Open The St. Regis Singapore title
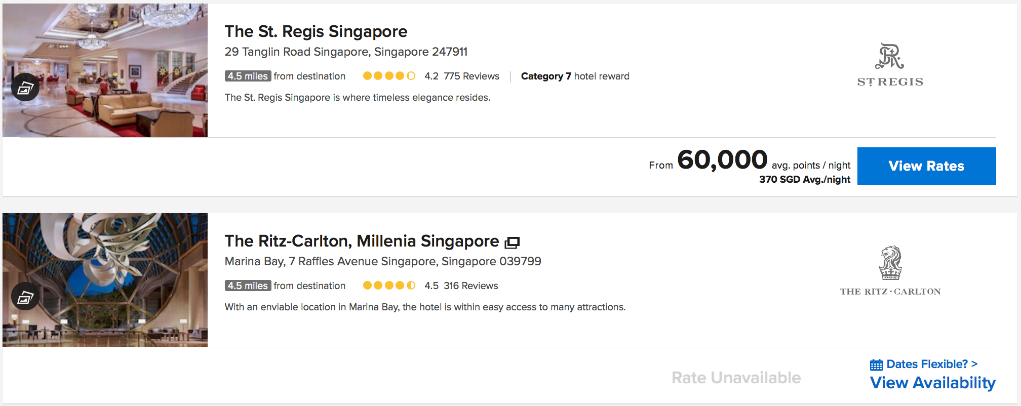This screenshot has height=406, width=1021. (x=316, y=31)
